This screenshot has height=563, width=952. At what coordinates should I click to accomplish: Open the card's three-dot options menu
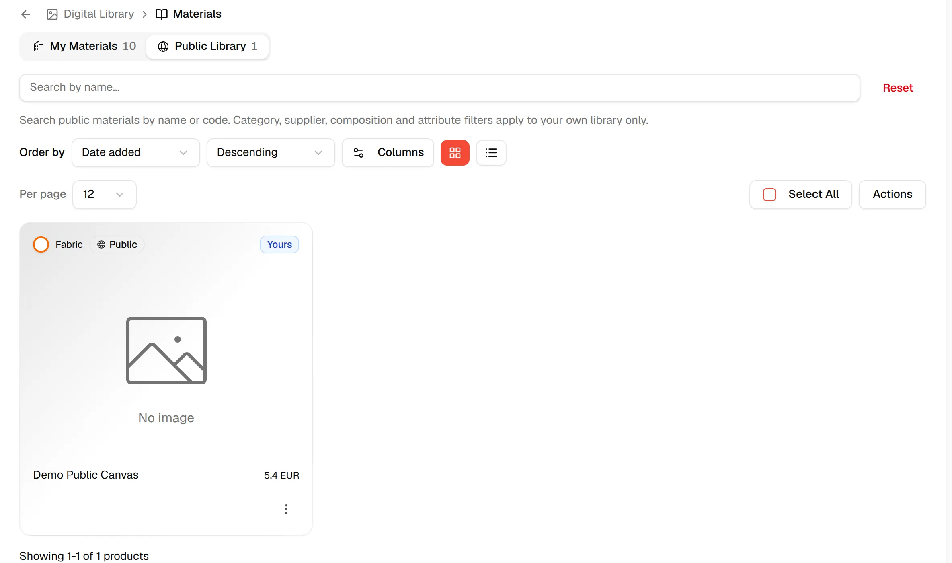[x=286, y=509]
